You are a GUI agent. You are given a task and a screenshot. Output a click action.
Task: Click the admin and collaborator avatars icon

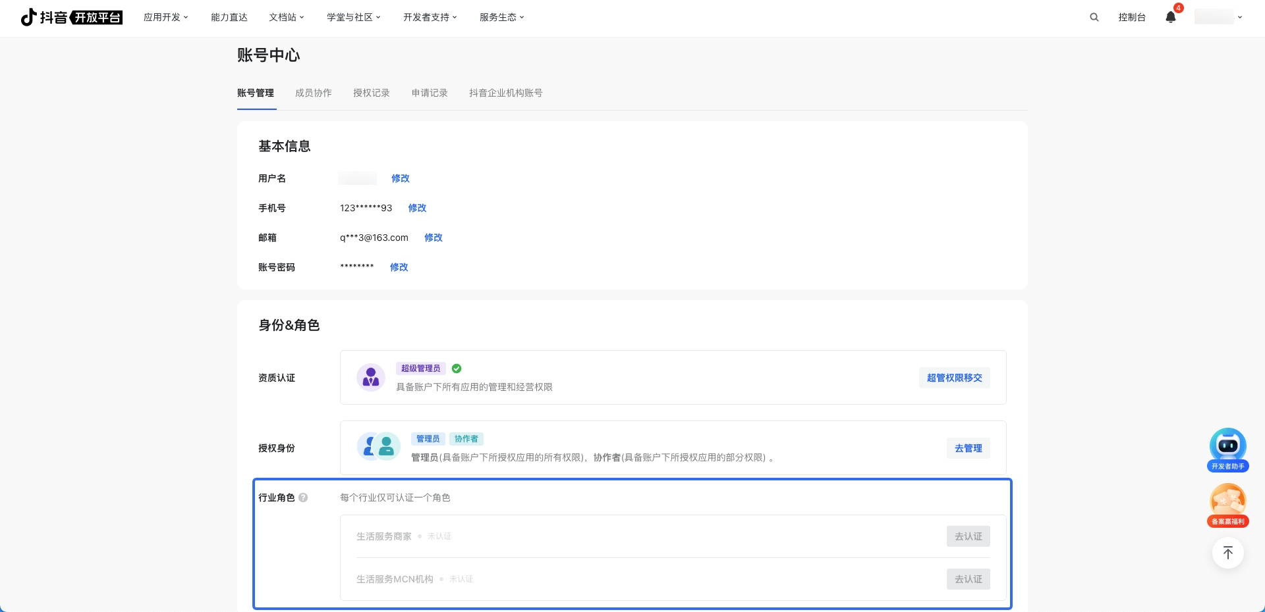click(x=379, y=447)
